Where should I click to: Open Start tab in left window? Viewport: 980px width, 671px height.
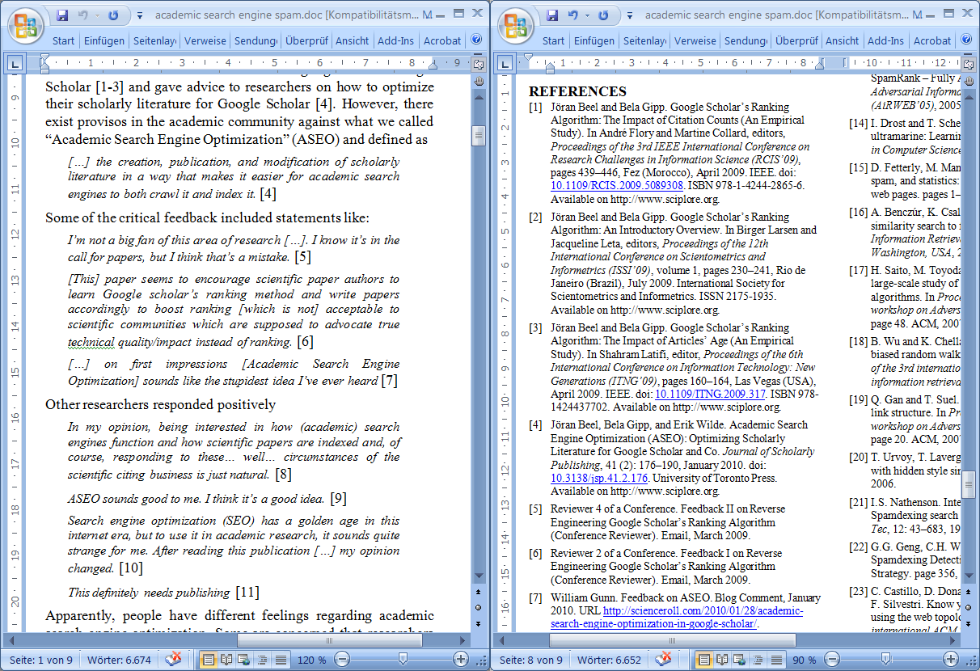pyautogui.click(x=64, y=40)
